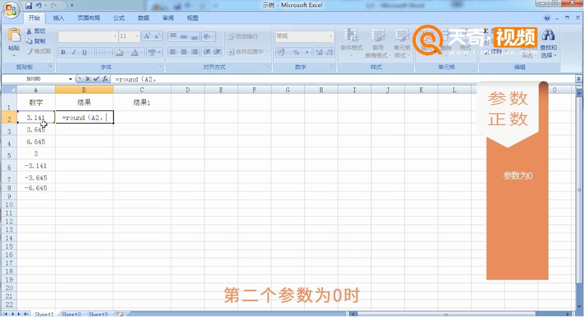Viewport: 584px width, 317px height.
Task: Paste using the 粘贴 clipboard icon
Action: tap(14, 35)
